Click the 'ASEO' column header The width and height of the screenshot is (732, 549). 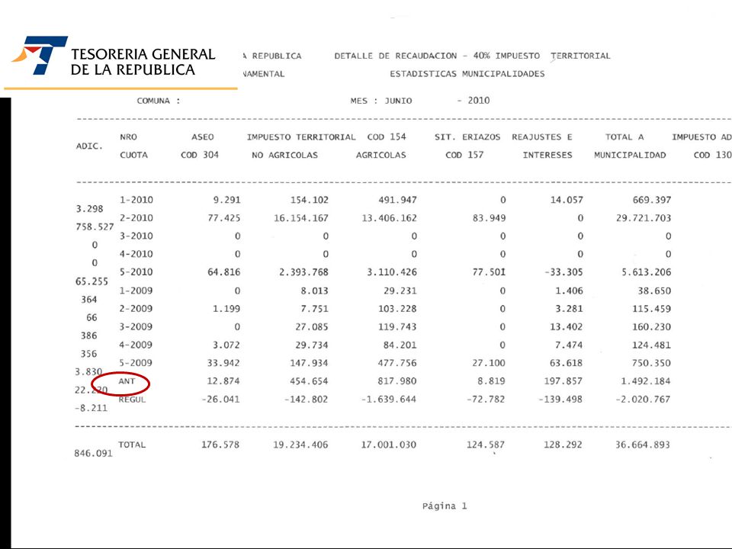[202, 137]
